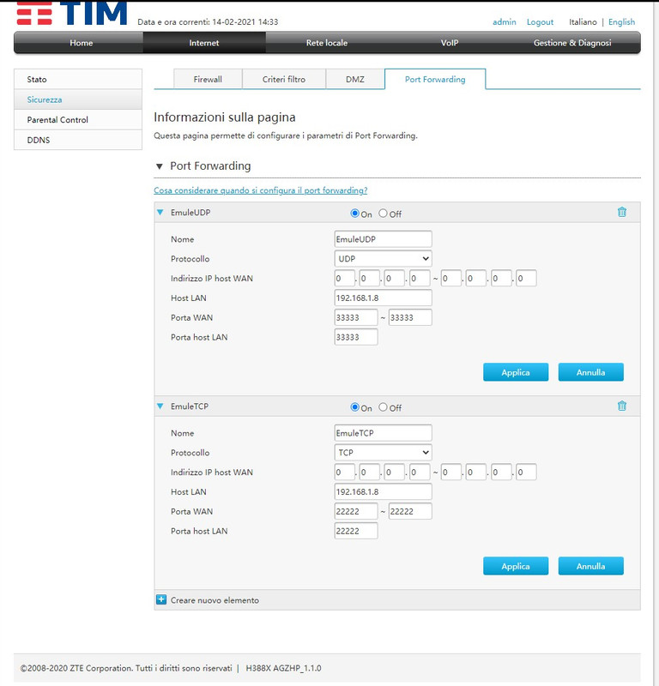Viewport: 659px width, 686px height.
Task: Set EmuleUDP rule to On
Action: [x=354, y=213]
